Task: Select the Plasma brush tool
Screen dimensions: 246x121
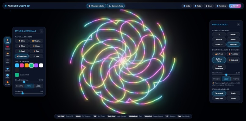Action: [x=8, y=83]
